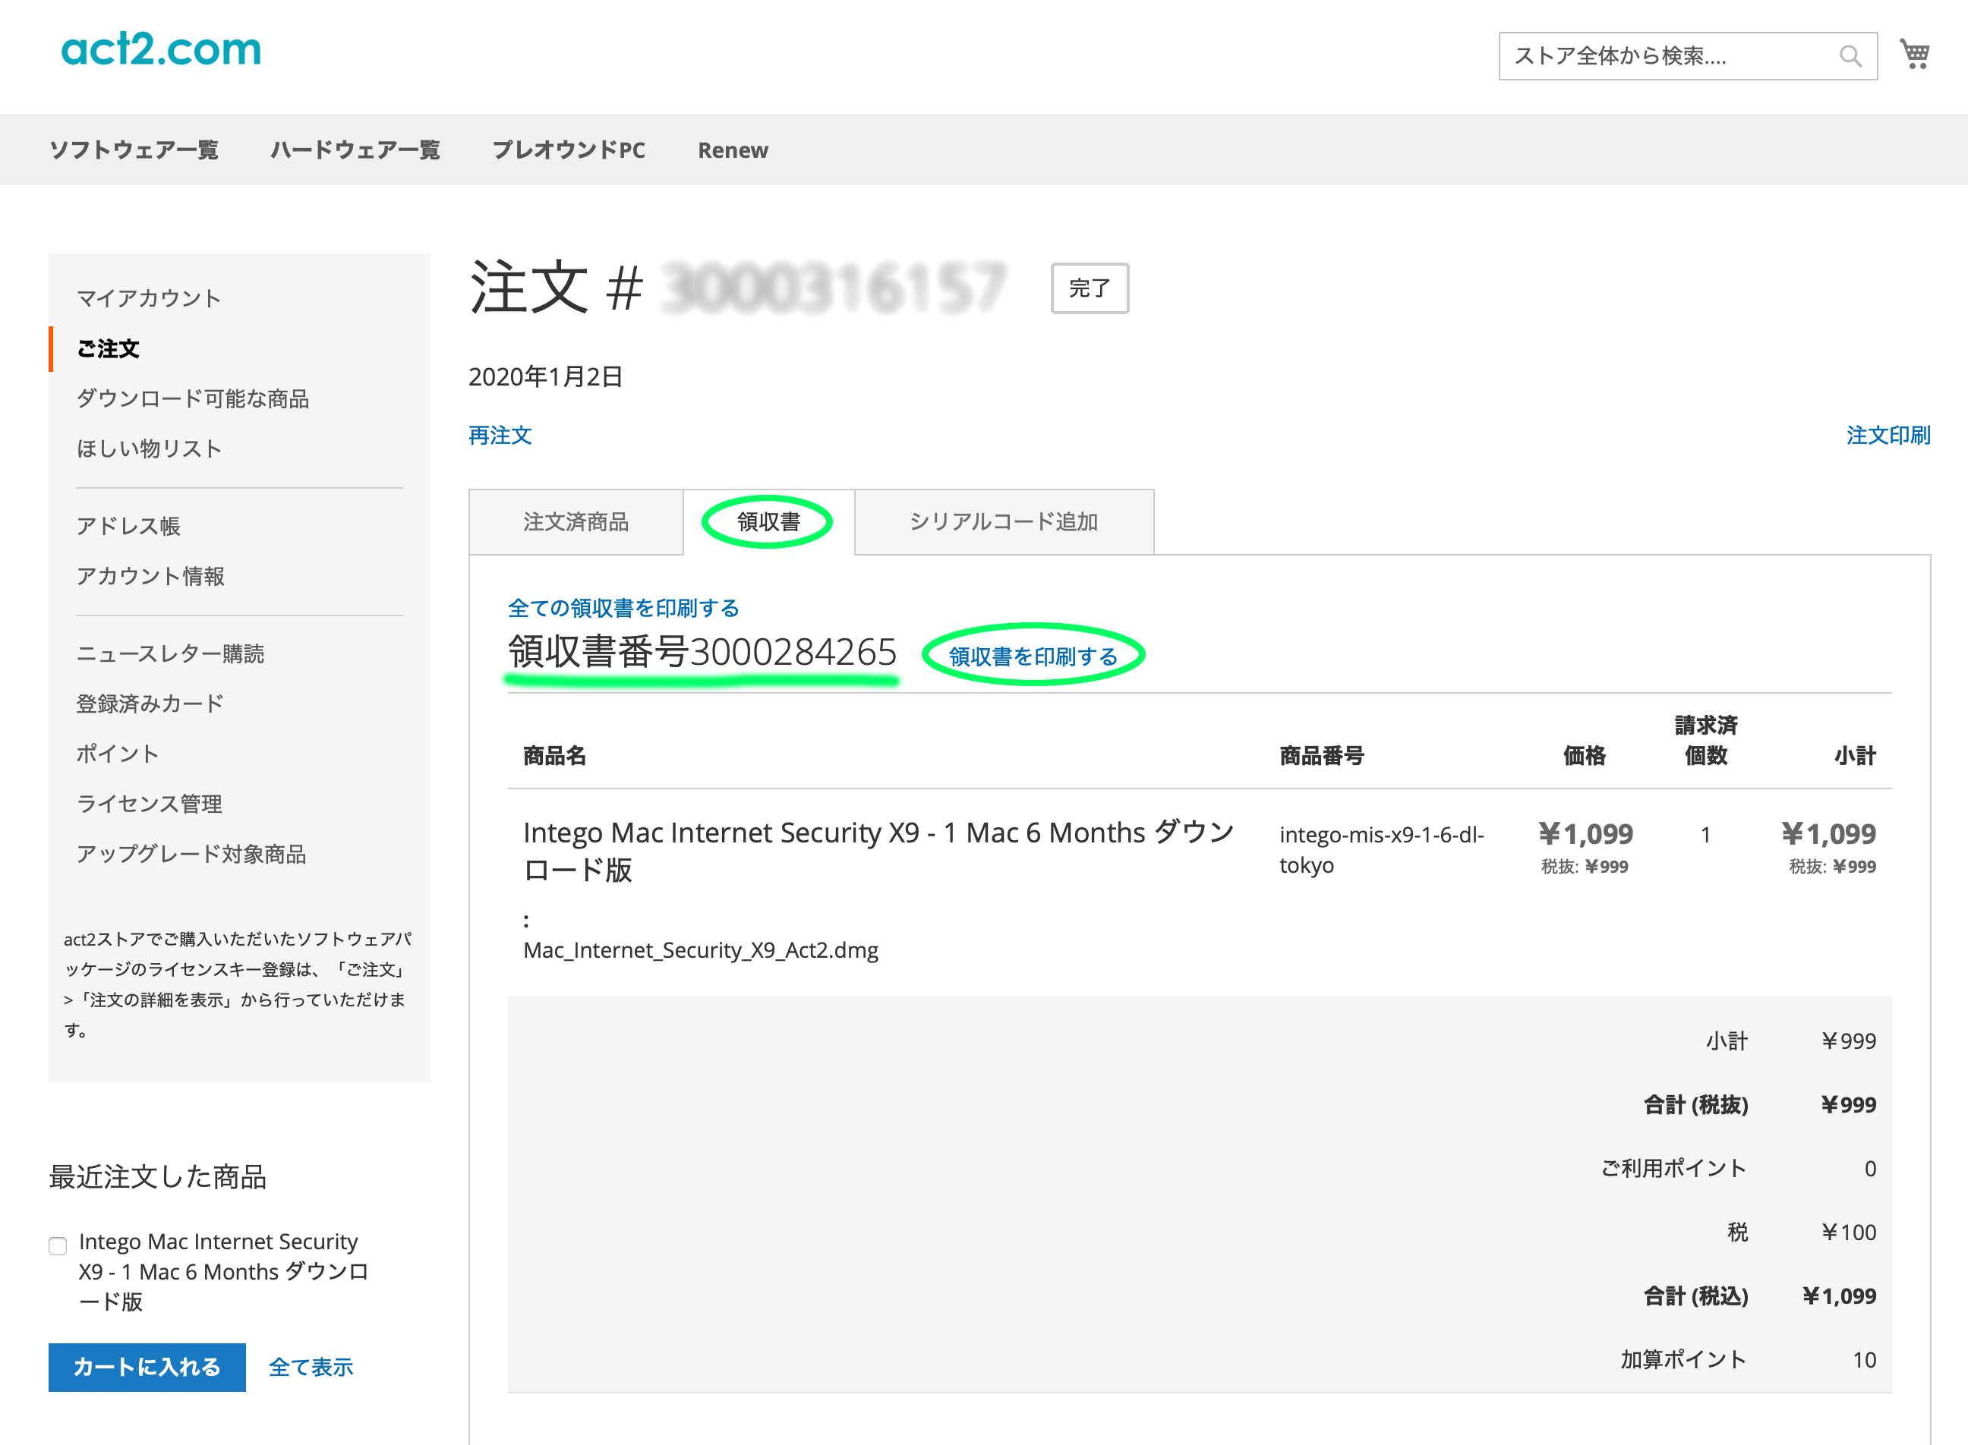Go to マイアカウント in sidebar
This screenshot has height=1445, width=1968.
point(149,298)
